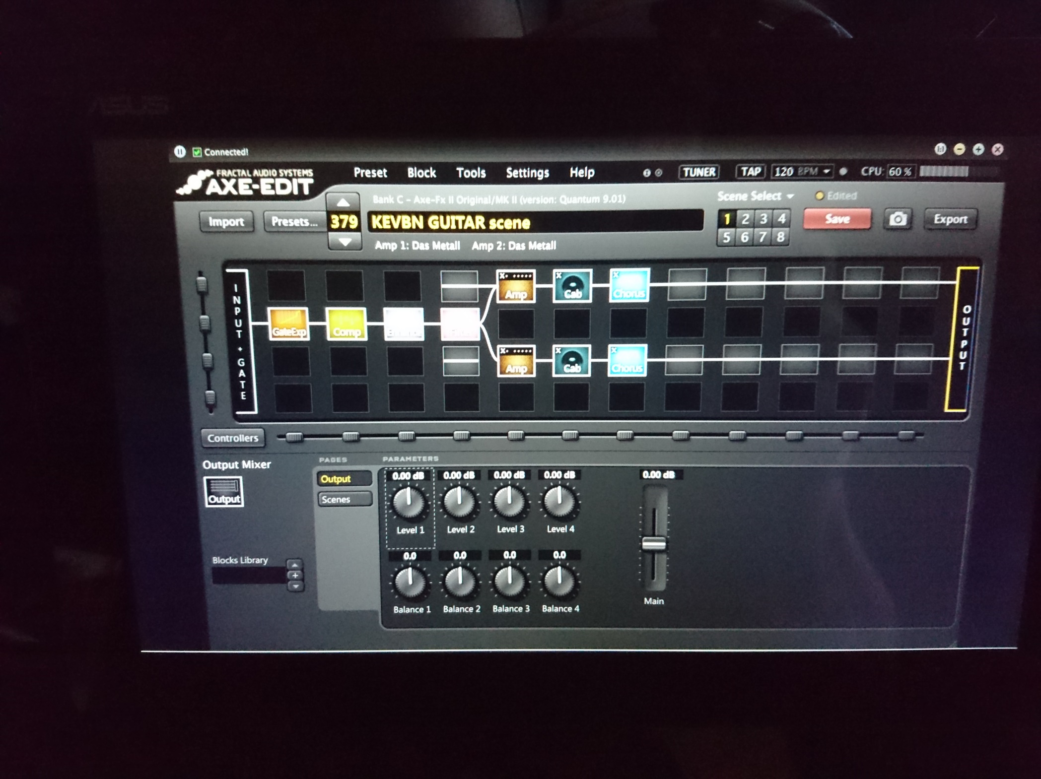Viewport: 1041px width, 779px height.
Task: Switch to the Scenes page tab
Action: [344, 499]
